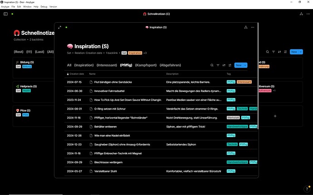The height and width of the screenshot is (195, 313).
Task: Open O-Ring setzen mit Schnur entry
Action: point(110,109)
